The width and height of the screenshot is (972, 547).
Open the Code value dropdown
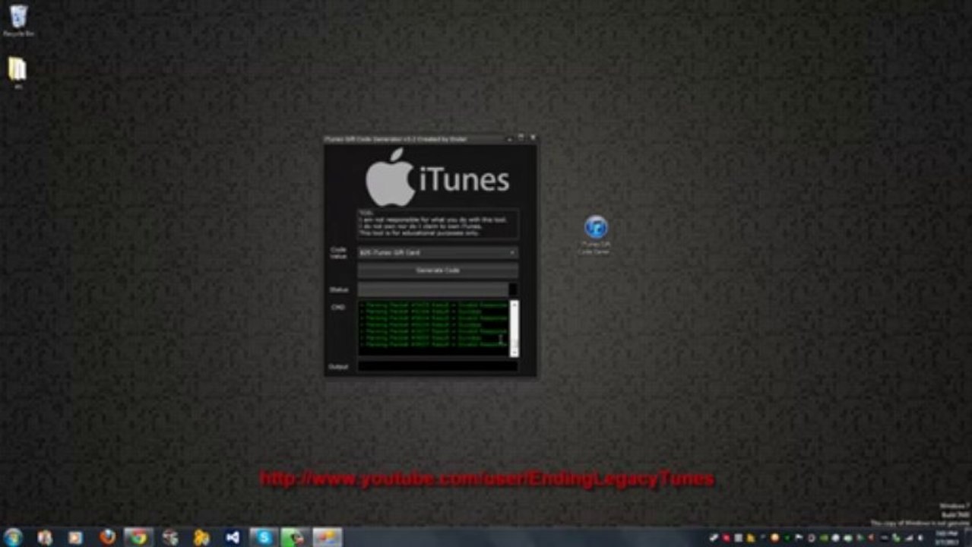point(438,252)
